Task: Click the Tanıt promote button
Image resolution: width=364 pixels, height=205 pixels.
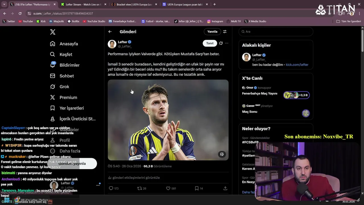Action: tap(210, 43)
